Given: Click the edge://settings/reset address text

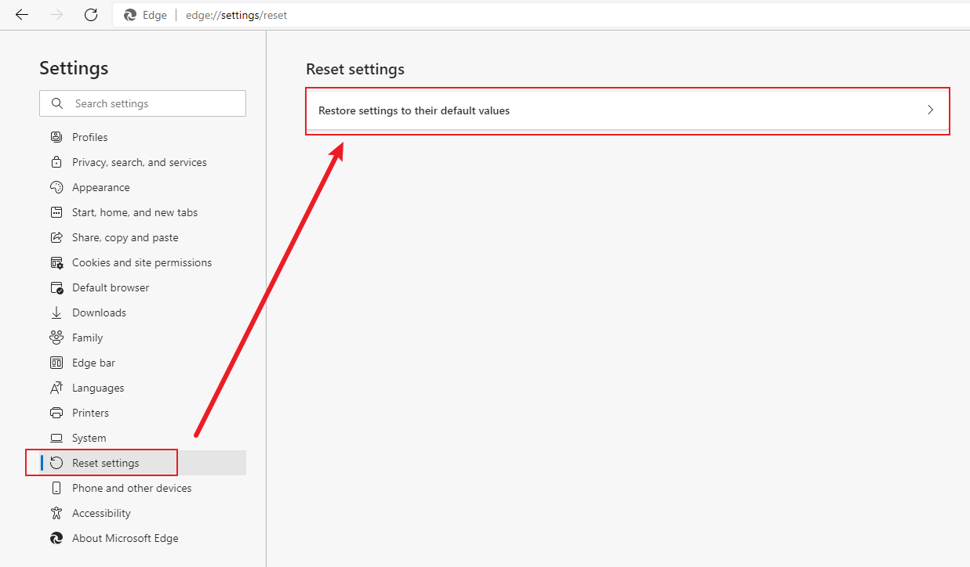Looking at the screenshot, I should (236, 15).
